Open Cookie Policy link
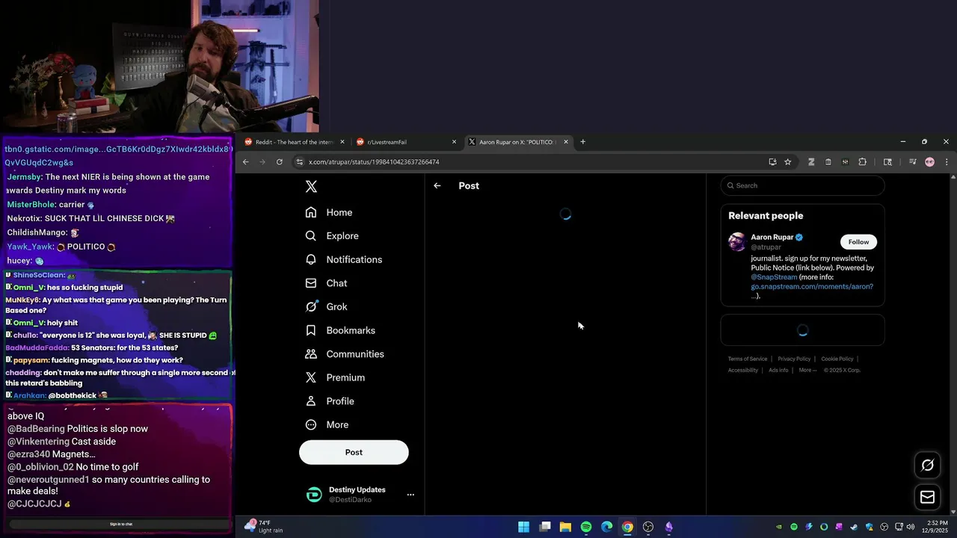Viewport: 957px width, 538px height. [837, 359]
